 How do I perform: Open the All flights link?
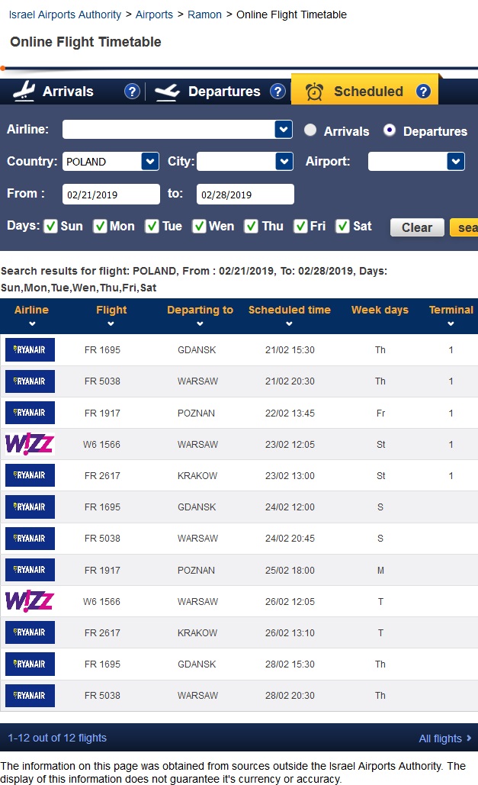(445, 738)
